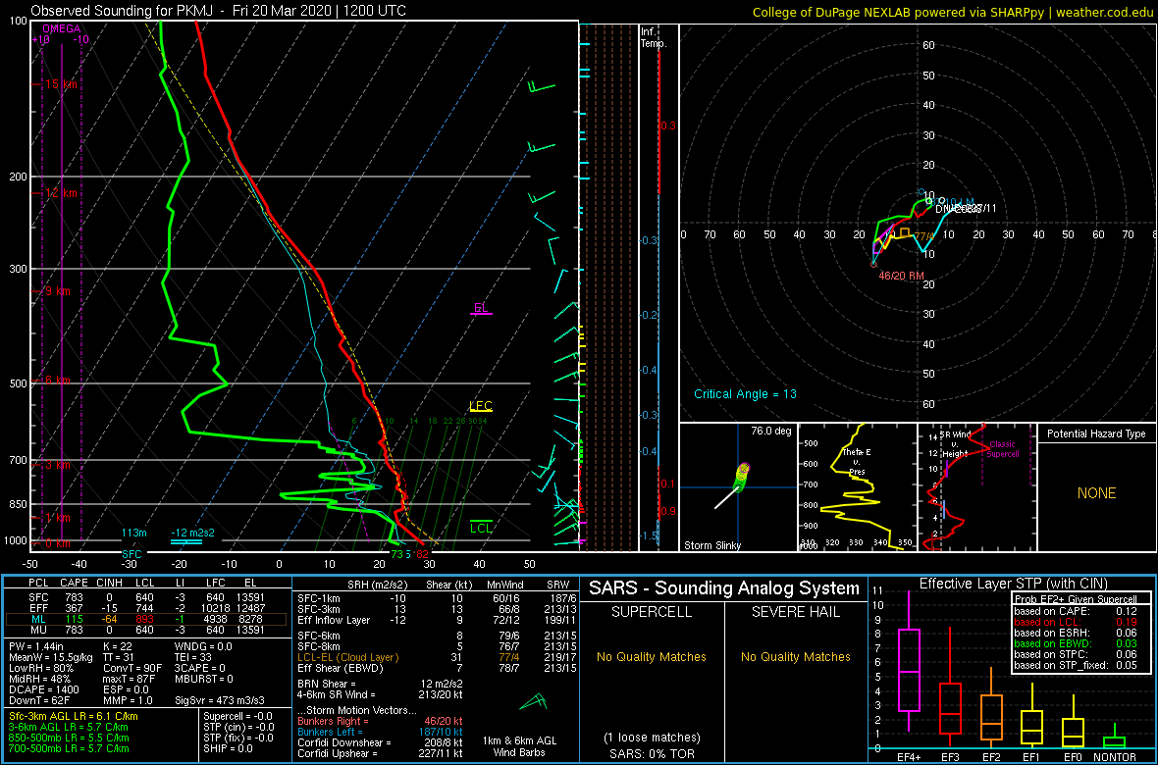
Task: Click the SHIP = 0.0 value
Action: click(228, 749)
